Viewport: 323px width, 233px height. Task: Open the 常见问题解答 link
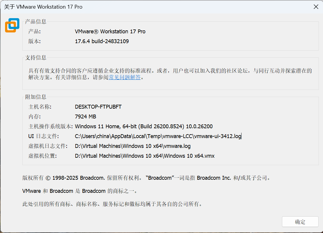coord(125,77)
